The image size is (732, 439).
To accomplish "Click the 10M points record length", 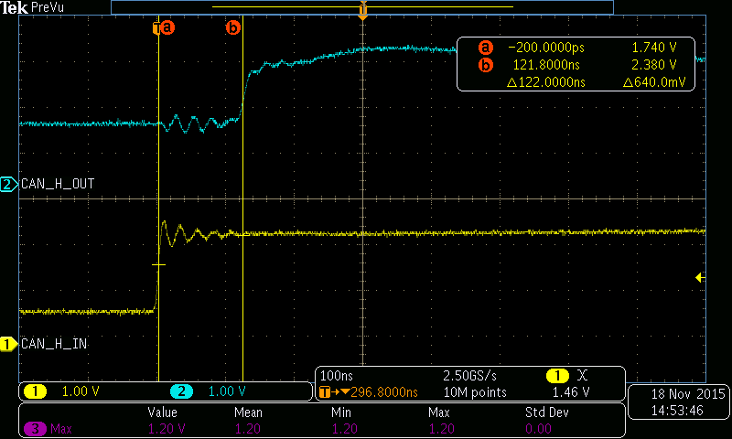I will (x=475, y=392).
